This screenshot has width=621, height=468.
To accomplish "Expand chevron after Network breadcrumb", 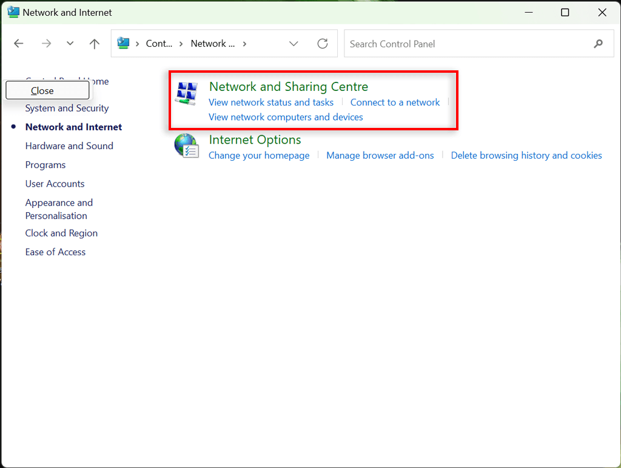I will [x=245, y=44].
